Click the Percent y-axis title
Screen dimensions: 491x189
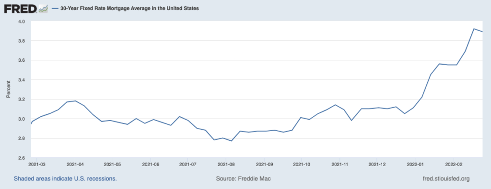coord(9,89)
